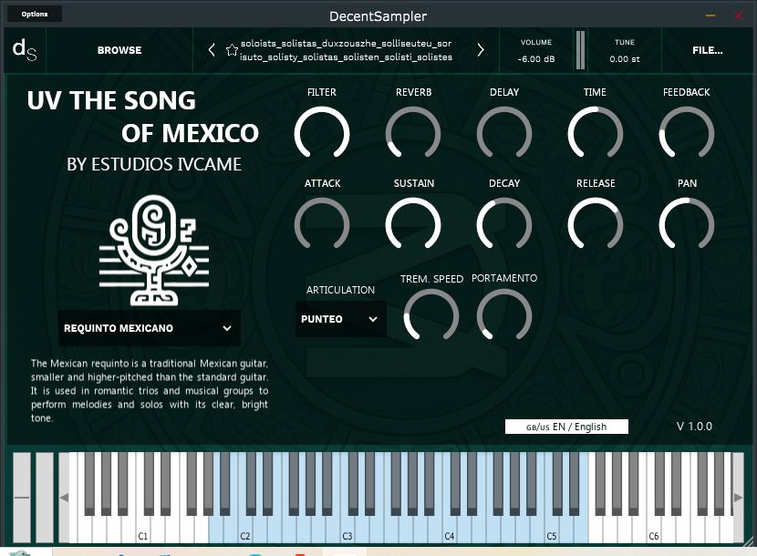
Task: Click the BY ESTUDIOS IVCAME text
Action: click(x=154, y=165)
